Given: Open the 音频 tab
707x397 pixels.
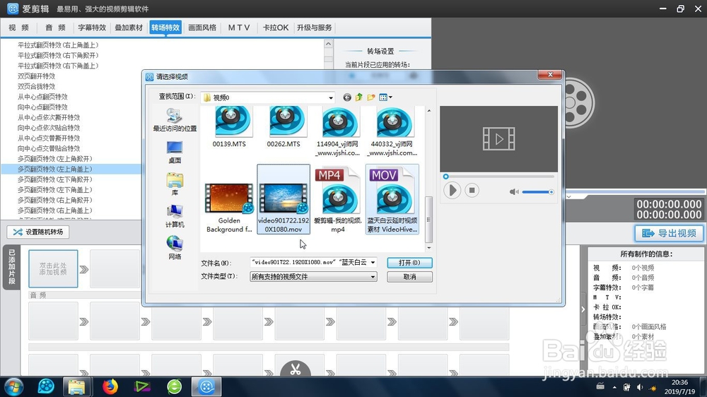Looking at the screenshot, I should point(55,28).
